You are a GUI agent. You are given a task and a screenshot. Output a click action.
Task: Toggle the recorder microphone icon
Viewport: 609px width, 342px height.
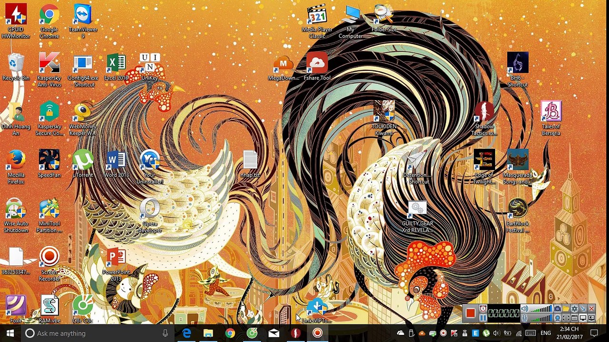525,318
